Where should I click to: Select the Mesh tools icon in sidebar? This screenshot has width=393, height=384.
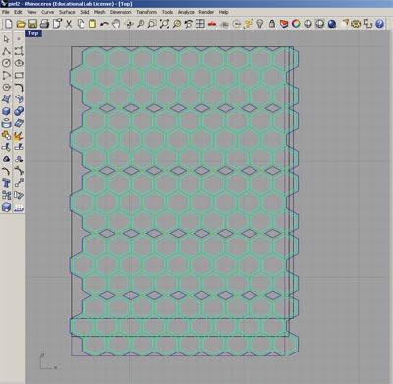19,123
